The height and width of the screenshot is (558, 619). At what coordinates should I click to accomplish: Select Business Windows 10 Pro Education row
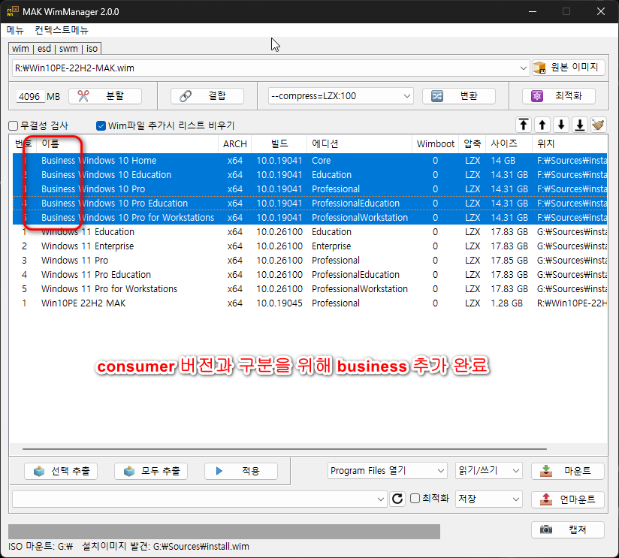(310, 204)
